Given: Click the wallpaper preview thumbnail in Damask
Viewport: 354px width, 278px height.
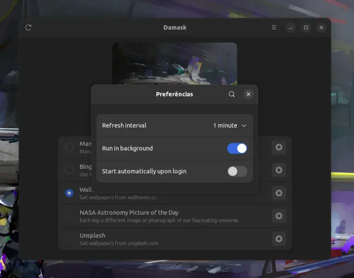Looking at the screenshot, I should pyautogui.click(x=175, y=64).
